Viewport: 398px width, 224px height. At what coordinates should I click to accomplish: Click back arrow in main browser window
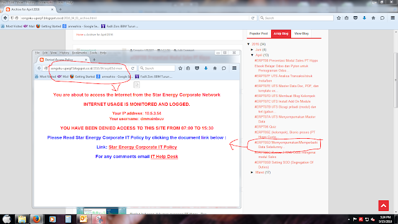click(x=6, y=18)
